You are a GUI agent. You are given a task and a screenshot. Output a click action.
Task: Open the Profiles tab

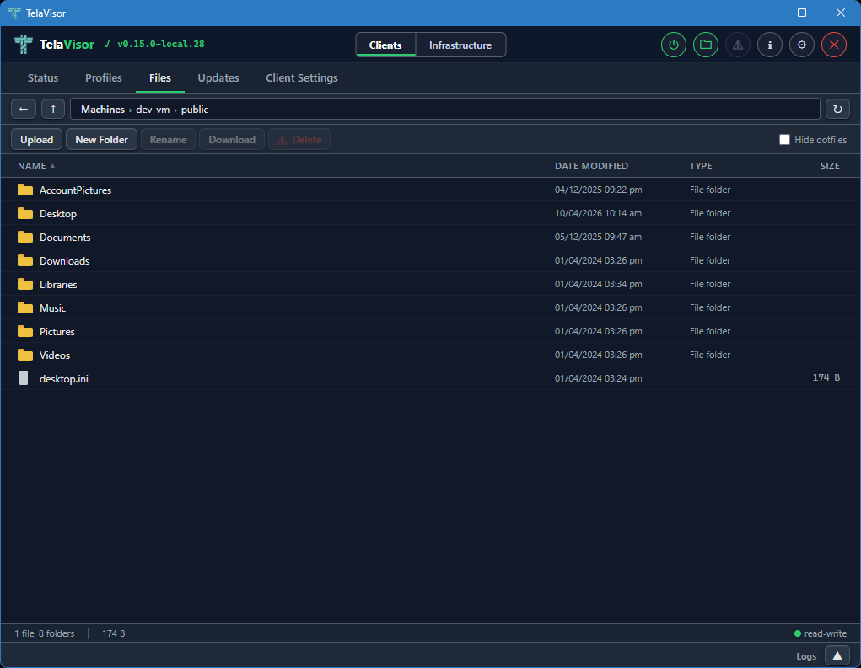click(x=103, y=77)
